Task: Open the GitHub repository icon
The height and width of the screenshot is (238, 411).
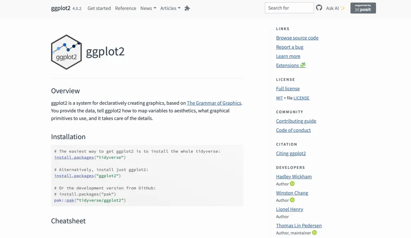Action: coord(319,8)
